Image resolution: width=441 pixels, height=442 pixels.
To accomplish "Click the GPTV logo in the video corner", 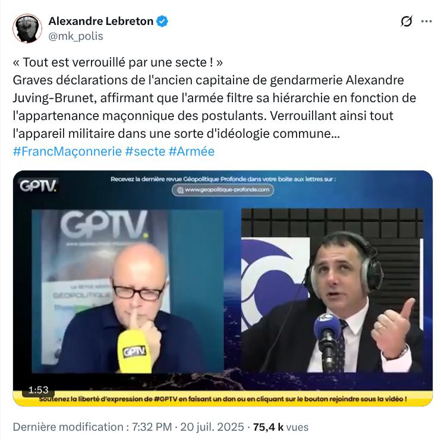I will point(38,185).
